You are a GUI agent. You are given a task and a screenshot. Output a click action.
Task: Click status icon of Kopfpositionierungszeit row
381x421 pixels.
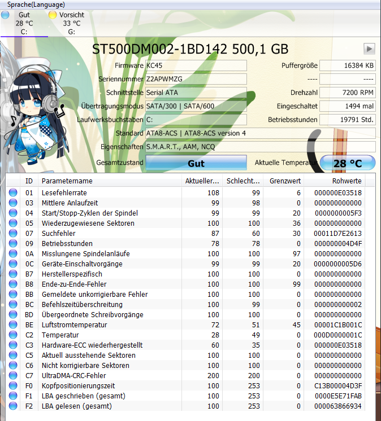[x=13, y=385]
